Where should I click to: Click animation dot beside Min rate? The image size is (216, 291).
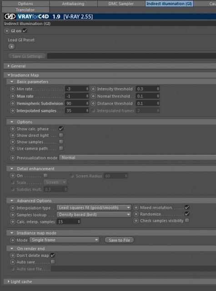12,89
